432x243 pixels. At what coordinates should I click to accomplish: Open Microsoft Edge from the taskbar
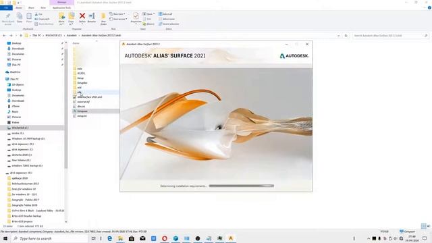pyautogui.click(x=109, y=238)
